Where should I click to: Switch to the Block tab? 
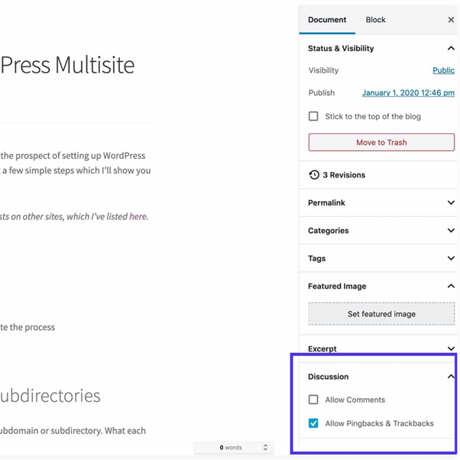click(x=375, y=20)
